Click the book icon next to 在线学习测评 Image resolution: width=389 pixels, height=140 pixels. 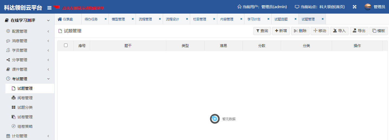pos(7,20)
